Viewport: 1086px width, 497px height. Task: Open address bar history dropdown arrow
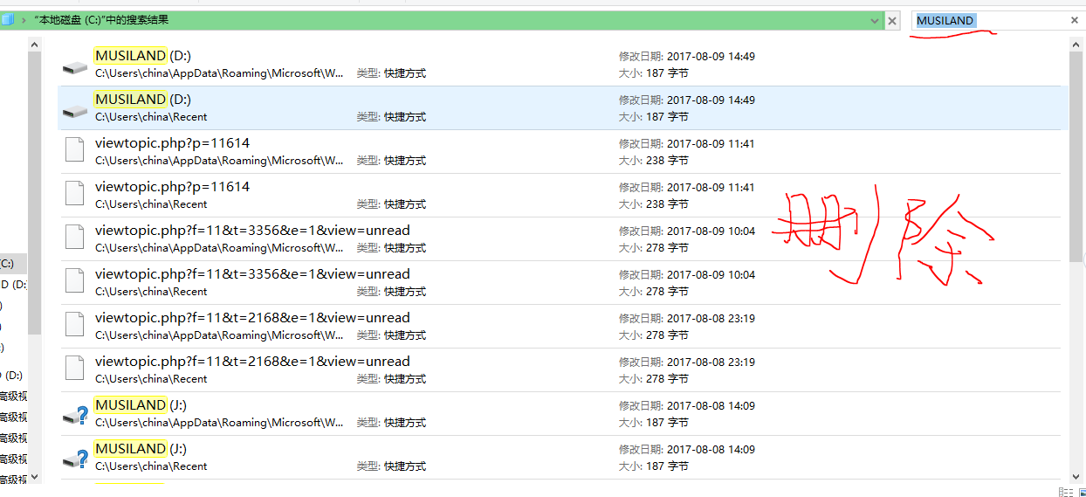(x=875, y=20)
